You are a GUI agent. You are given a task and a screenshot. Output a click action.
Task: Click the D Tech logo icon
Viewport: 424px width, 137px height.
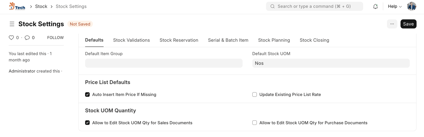17,6
